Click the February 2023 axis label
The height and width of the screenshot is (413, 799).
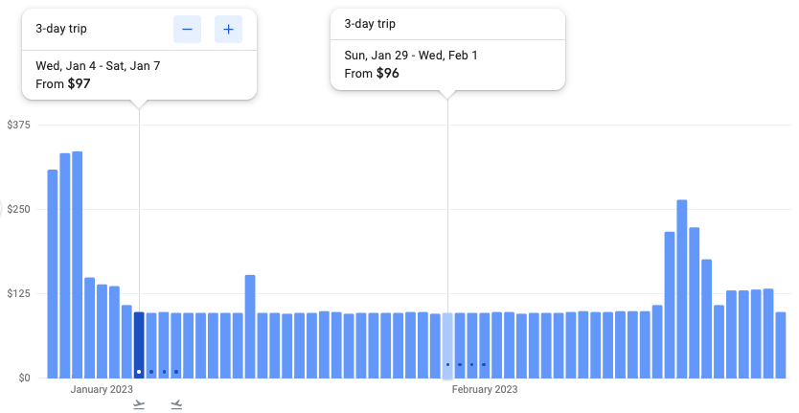(484, 389)
